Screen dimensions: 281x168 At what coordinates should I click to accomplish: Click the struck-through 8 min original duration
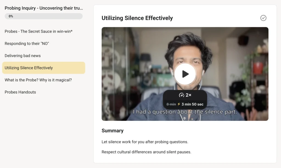(171, 104)
